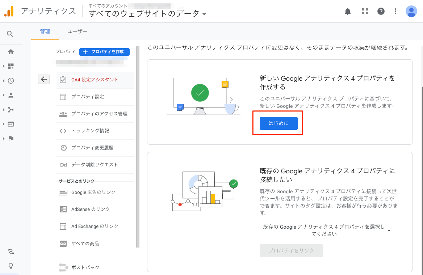423x275 pixels.
Task: Open the notifications bell
Action: (347, 11)
